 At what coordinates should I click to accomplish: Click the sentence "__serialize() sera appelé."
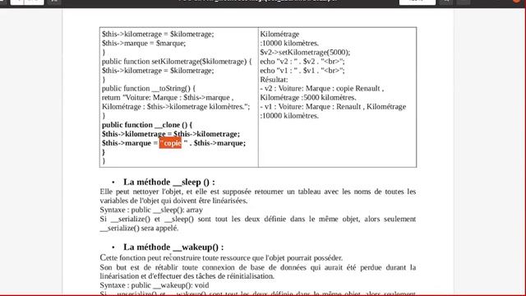pos(139,229)
